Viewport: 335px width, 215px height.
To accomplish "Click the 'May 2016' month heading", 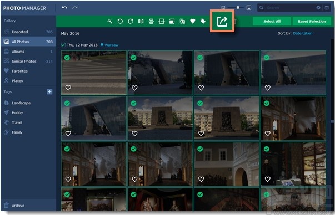I will [x=70, y=33].
